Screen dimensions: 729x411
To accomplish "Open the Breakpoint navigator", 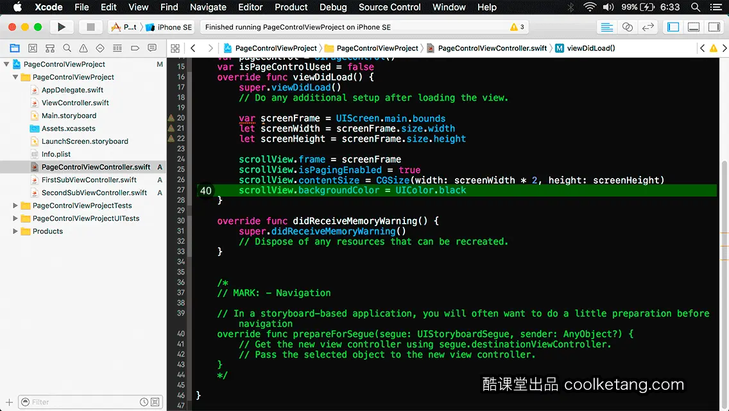I will 135,48.
